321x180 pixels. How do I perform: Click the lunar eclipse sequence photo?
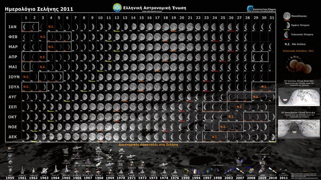click(299, 65)
